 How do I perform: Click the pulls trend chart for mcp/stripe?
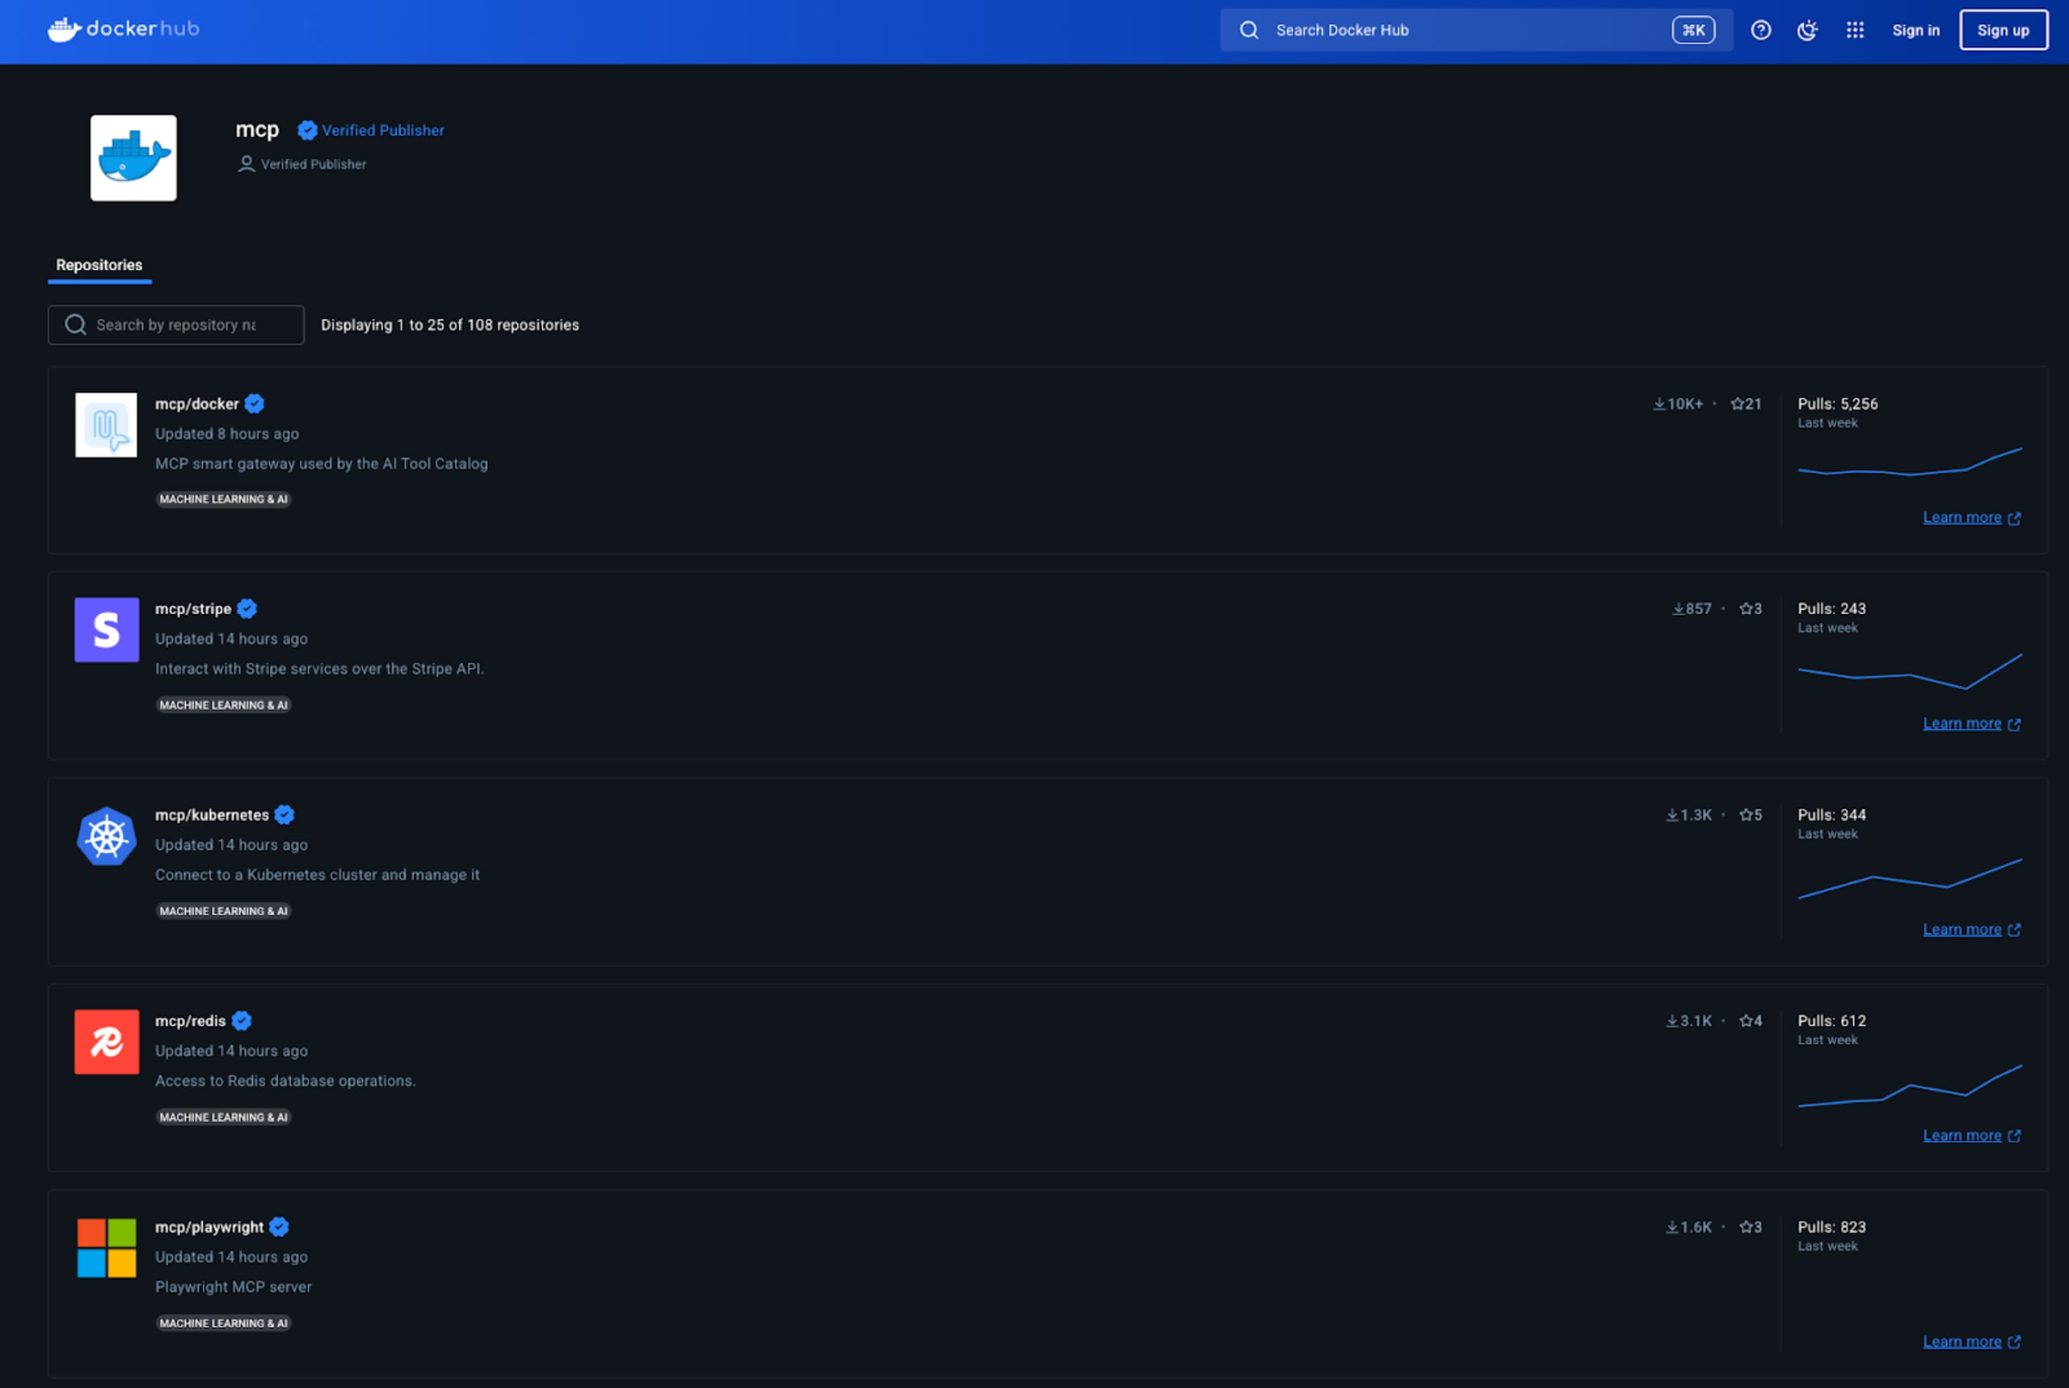tap(1910, 671)
